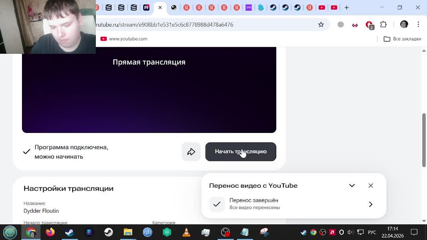Open the Extensions puzzle menu
The width and height of the screenshot is (427, 240).
pyautogui.click(x=383, y=24)
